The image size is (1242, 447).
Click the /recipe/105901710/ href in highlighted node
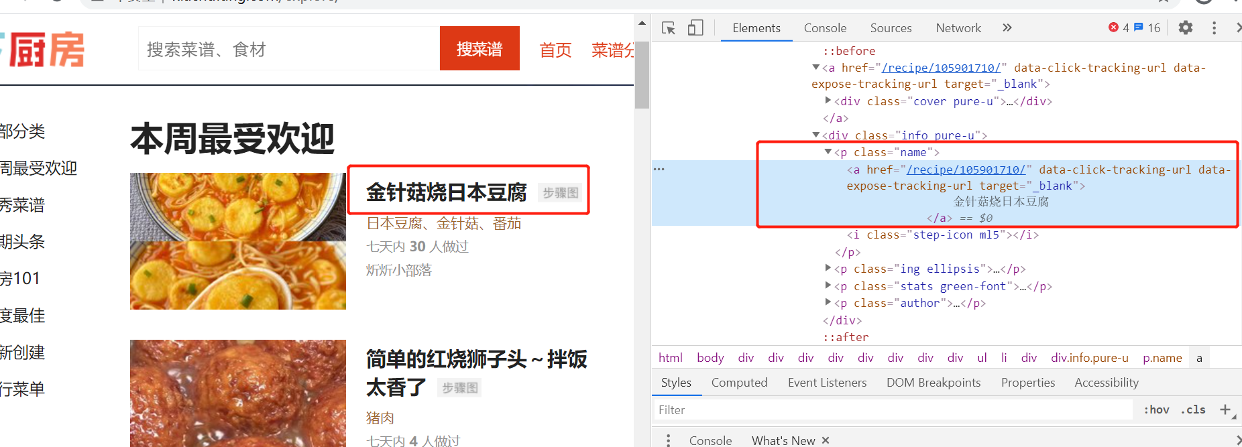pyautogui.click(x=966, y=170)
